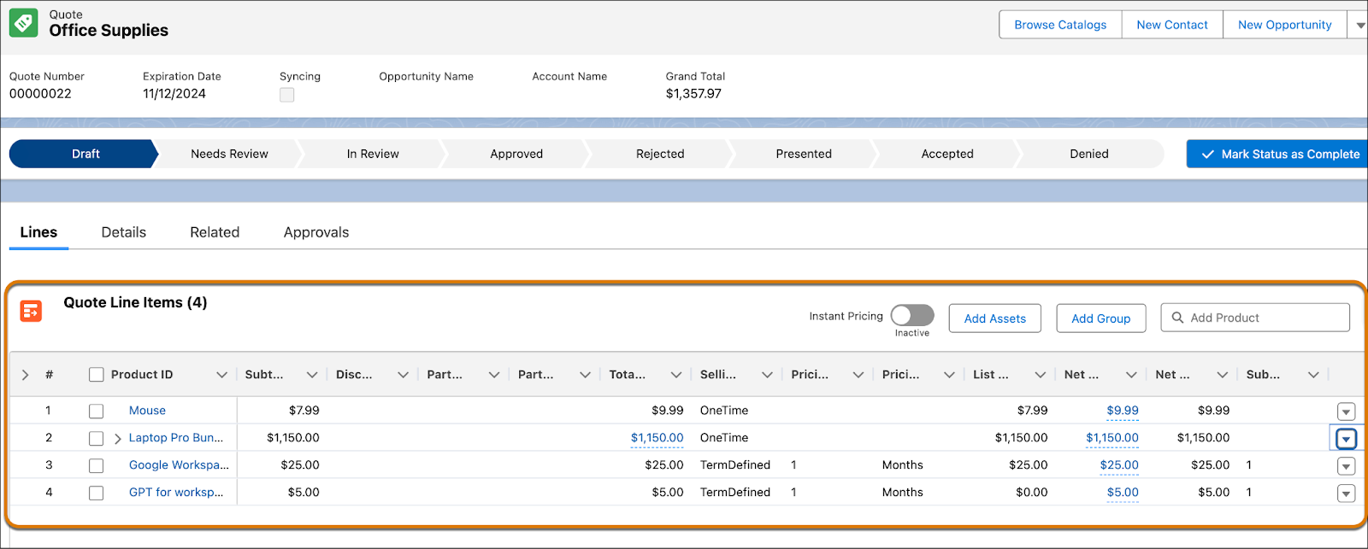Viewport: 1368px width, 549px height.
Task: Click Months cell in Google Workspace row
Action: click(x=903, y=465)
